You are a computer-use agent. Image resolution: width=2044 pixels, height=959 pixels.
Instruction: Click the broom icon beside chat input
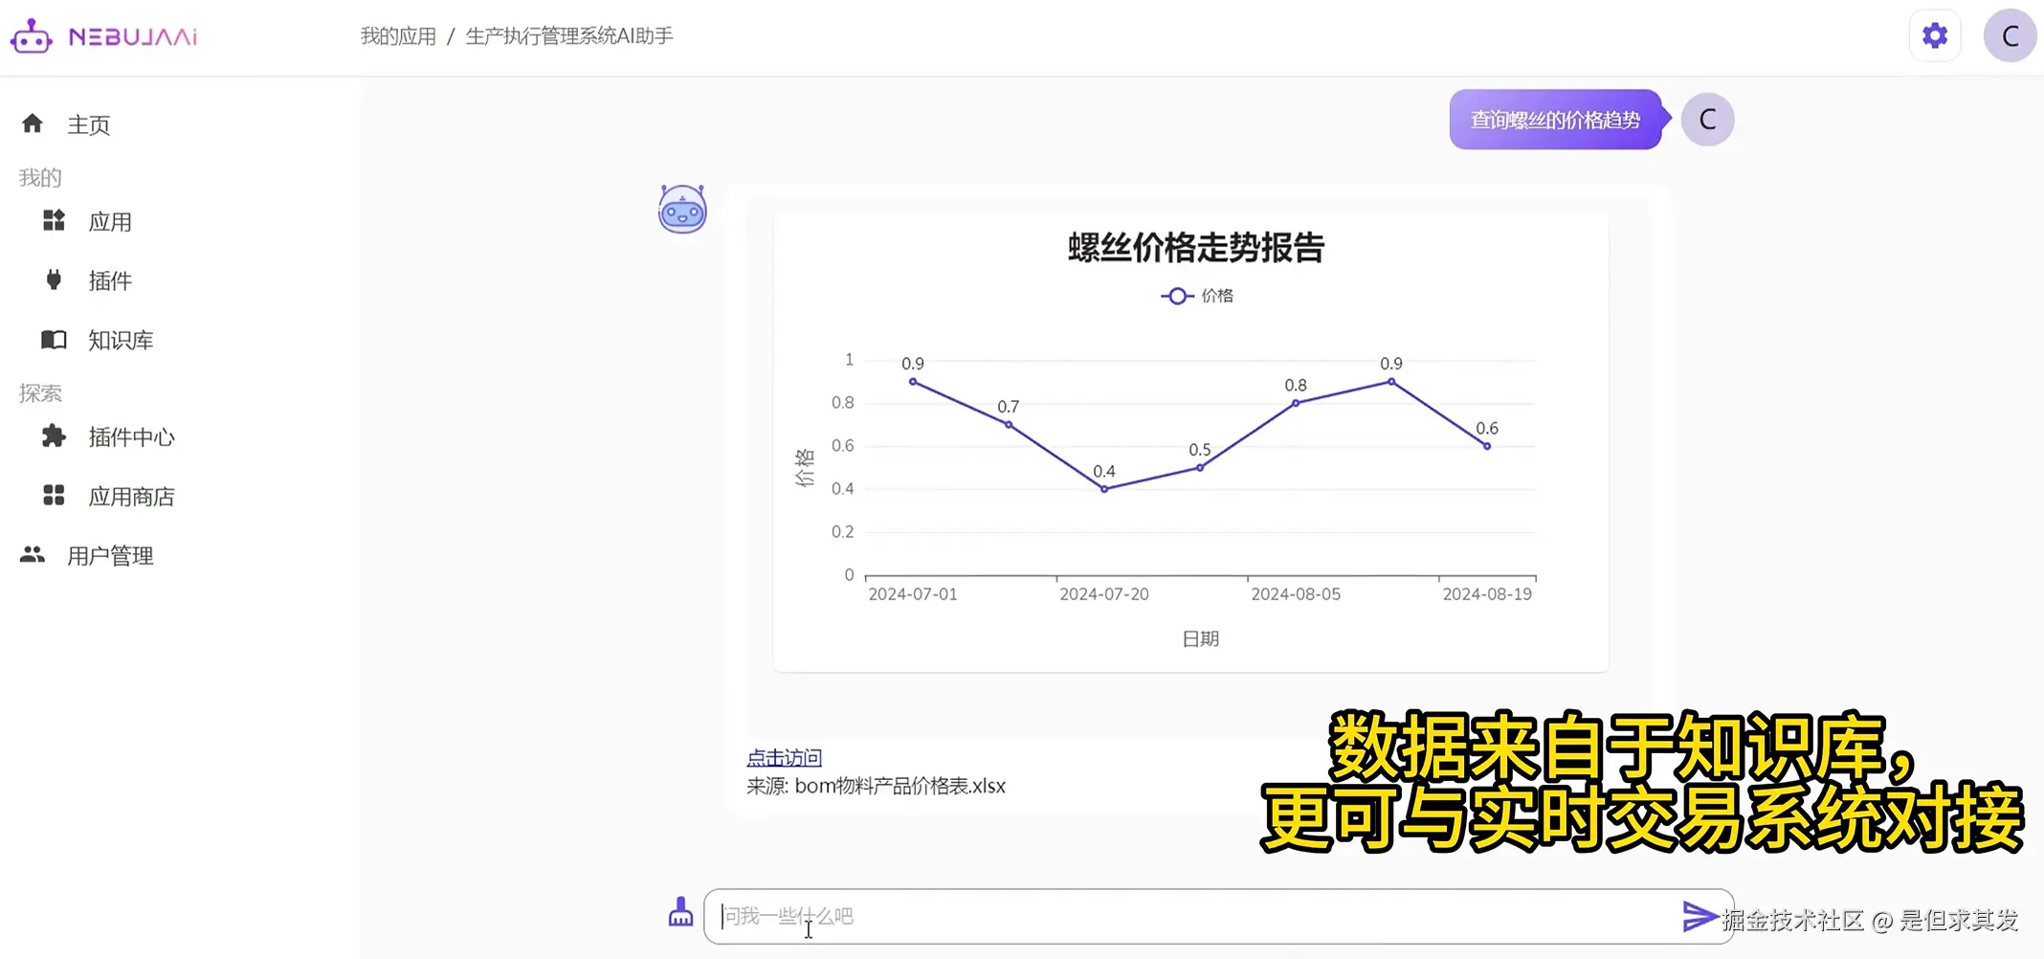point(680,915)
